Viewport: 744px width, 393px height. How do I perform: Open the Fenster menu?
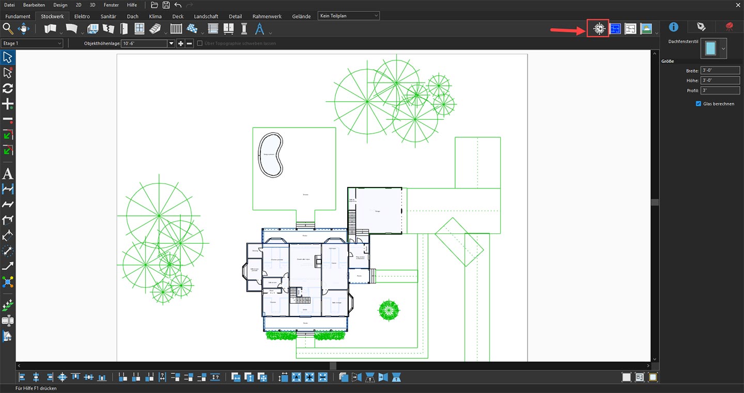(111, 5)
